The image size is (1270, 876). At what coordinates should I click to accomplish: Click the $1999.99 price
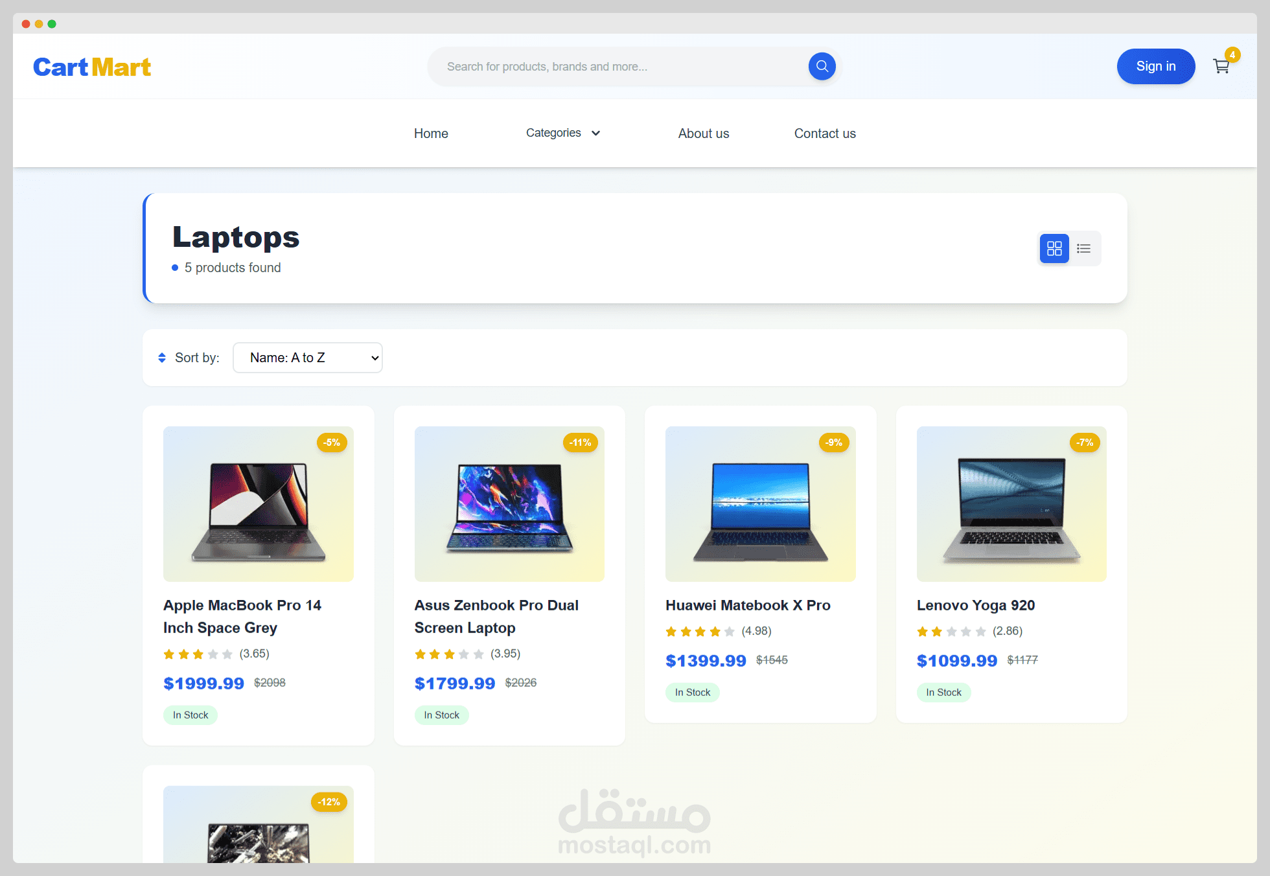click(x=203, y=684)
